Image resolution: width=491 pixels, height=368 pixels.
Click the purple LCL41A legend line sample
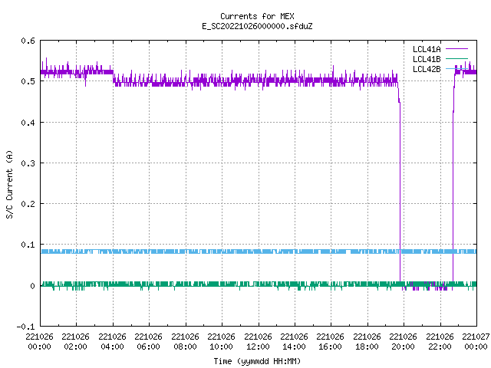pyautogui.click(x=456, y=49)
